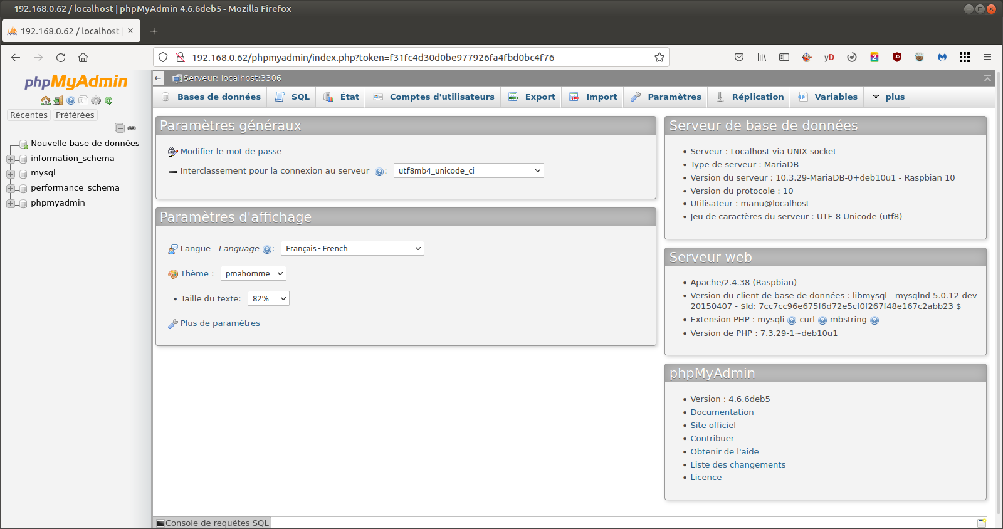The image size is (1003, 529).
Task: Open the Console de requêtes SQL bar
Action: pyautogui.click(x=213, y=523)
